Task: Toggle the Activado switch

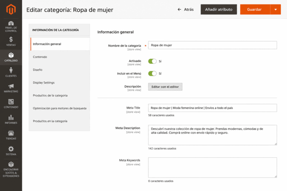Action: 152,61
